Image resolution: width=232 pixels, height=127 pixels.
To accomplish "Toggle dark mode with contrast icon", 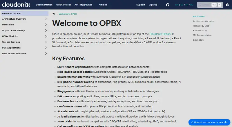I will [227, 5].
